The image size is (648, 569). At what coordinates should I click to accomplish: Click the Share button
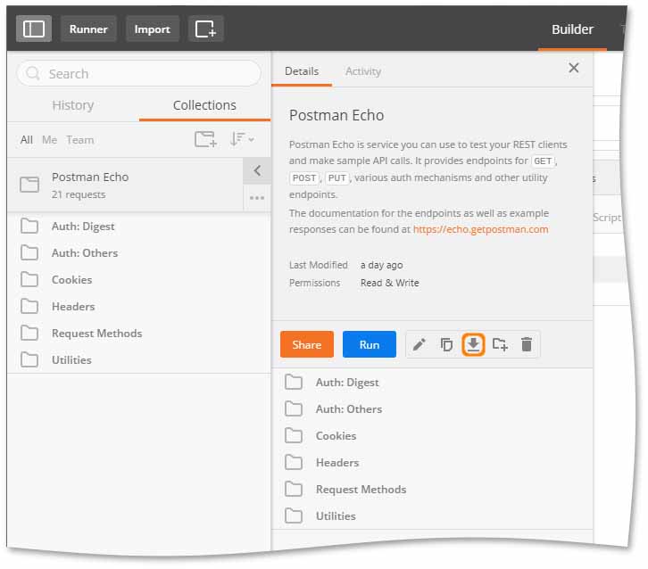click(x=307, y=344)
